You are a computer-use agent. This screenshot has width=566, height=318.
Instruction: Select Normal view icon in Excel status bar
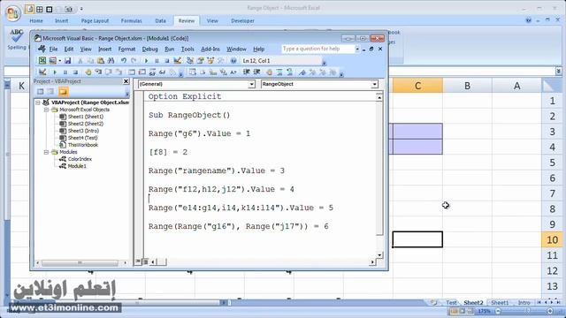454,311
